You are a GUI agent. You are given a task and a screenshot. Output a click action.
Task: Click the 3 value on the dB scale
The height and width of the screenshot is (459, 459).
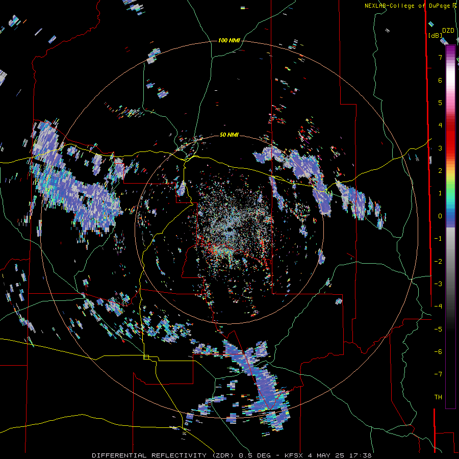pos(440,148)
